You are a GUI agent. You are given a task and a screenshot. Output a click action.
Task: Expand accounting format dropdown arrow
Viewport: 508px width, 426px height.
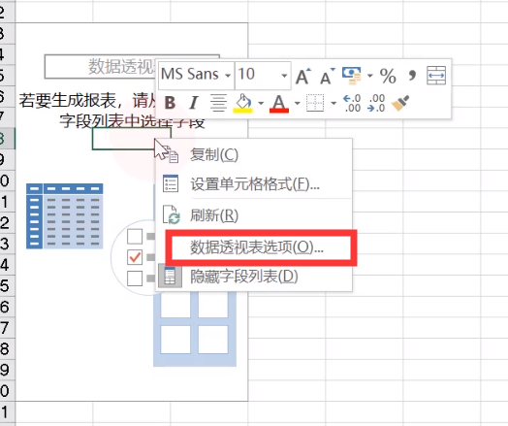coord(369,76)
